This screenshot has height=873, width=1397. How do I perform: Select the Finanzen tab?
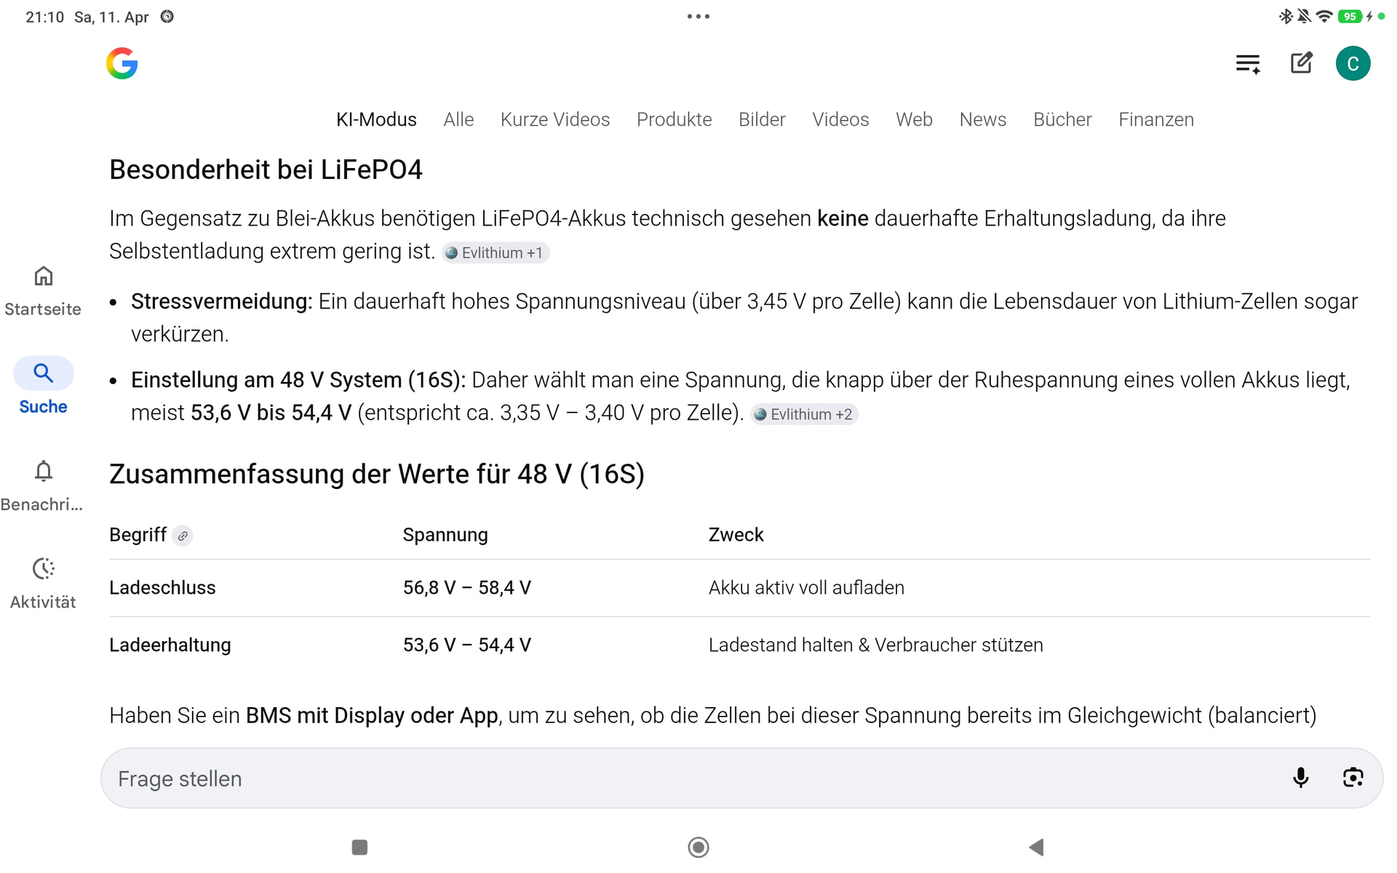tap(1155, 119)
